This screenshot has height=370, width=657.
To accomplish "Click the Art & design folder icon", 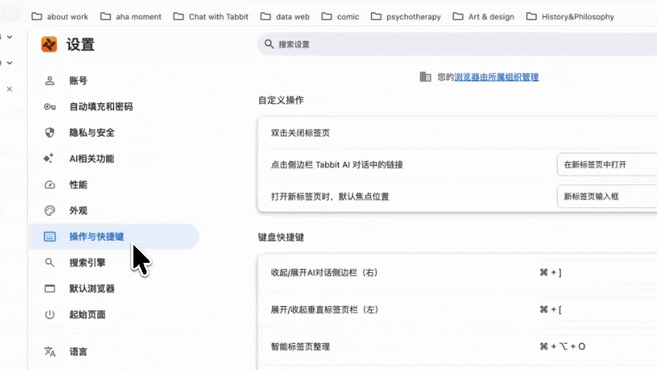I will [x=458, y=16].
